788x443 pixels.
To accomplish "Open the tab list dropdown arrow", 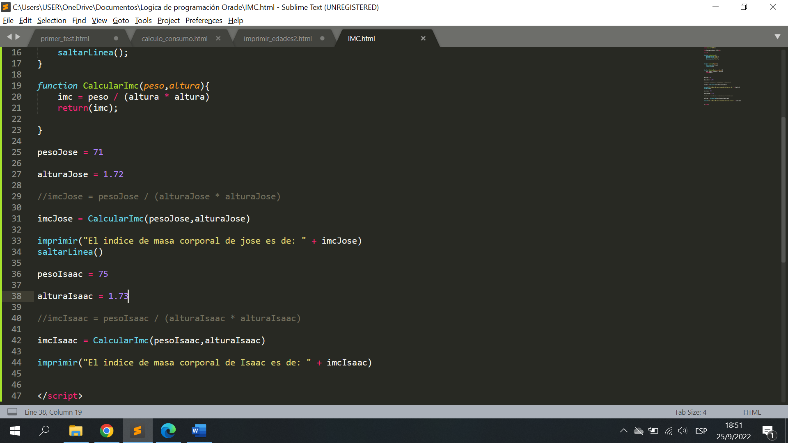I will pos(777,37).
